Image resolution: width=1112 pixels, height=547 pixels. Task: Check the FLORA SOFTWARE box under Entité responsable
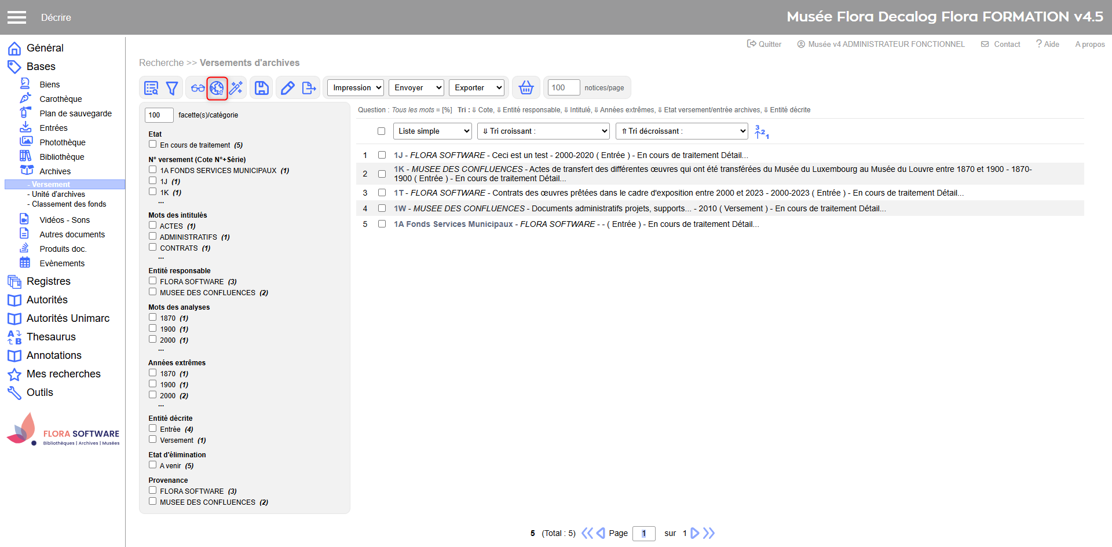coord(153,281)
